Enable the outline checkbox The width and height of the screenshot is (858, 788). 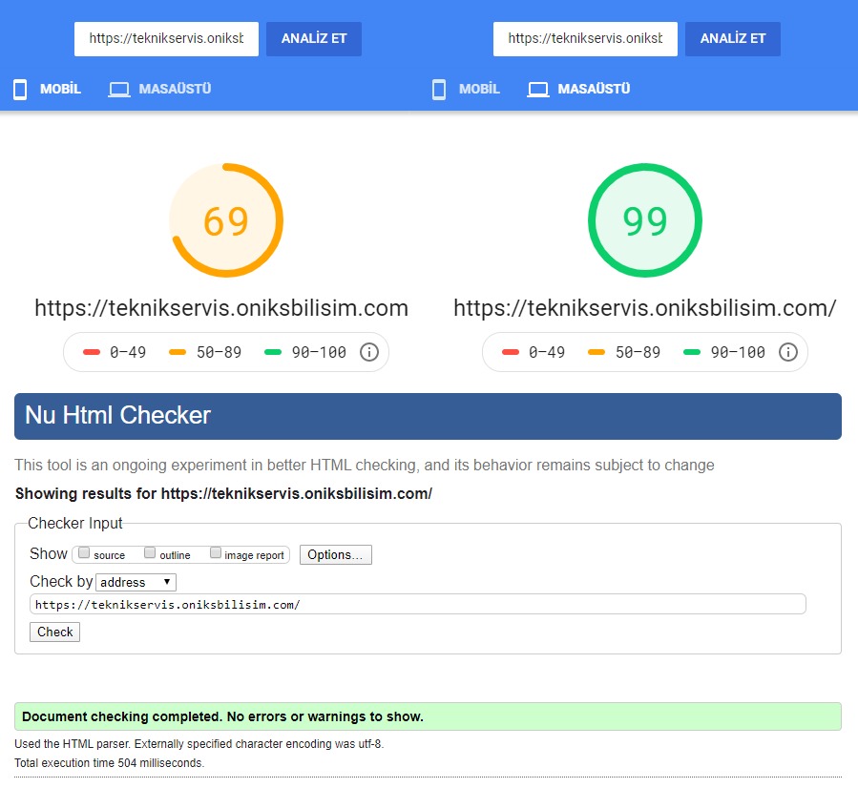tap(150, 553)
